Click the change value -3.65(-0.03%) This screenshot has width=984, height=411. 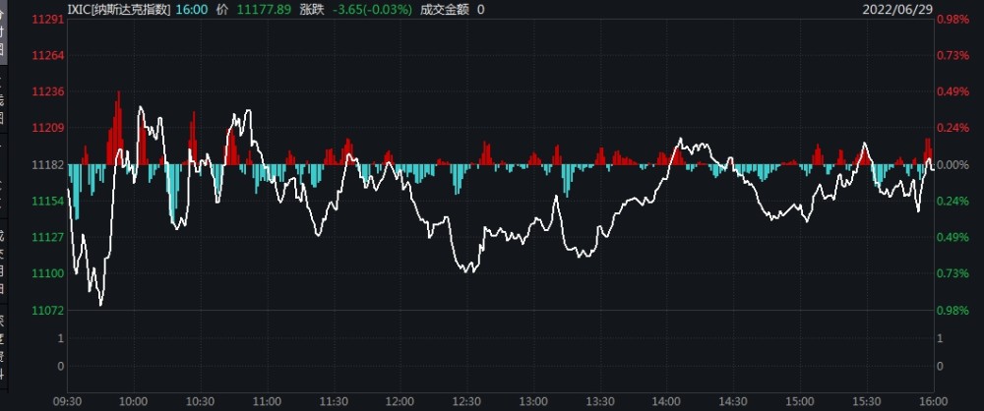coord(371,9)
